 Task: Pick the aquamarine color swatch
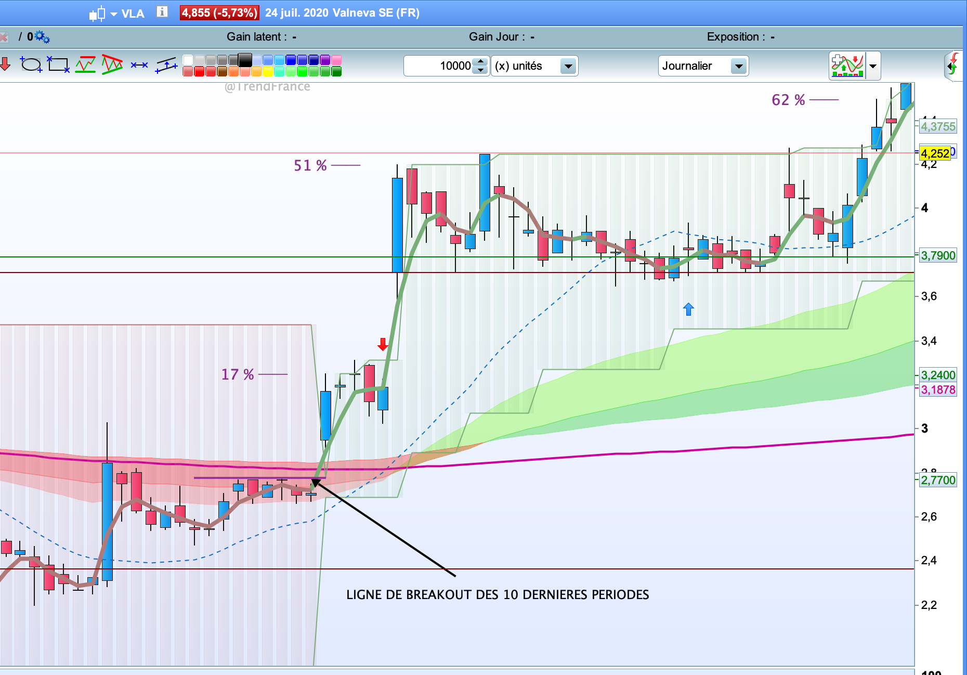coord(280,71)
